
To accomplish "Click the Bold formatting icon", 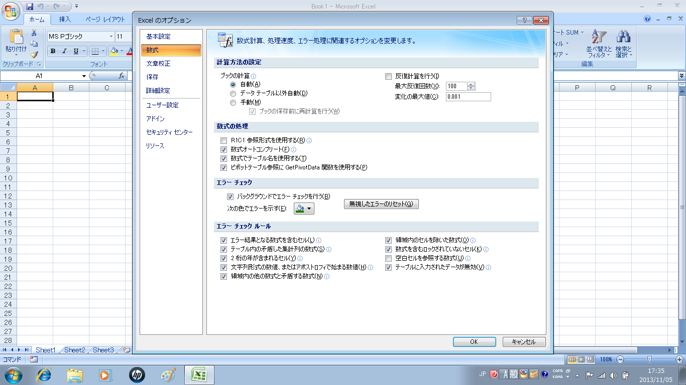I will tap(53, 51).
